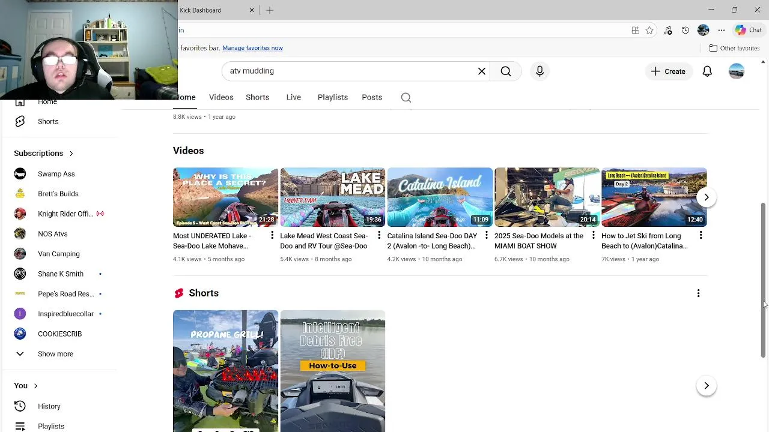
Task: Open the COOKIESCRIB subscription
Action: [x=58, y=334]
